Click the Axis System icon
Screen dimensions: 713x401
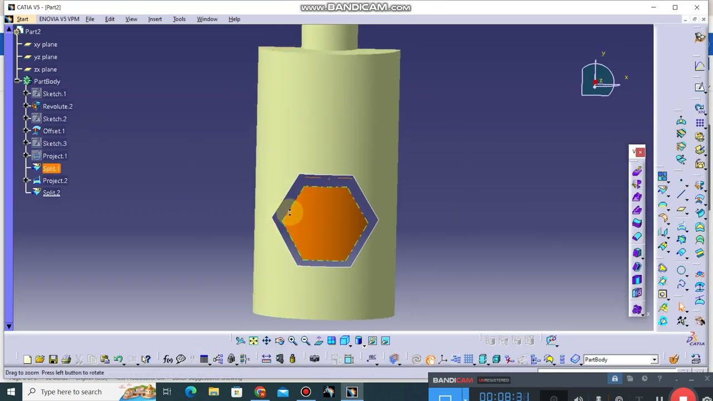tap(443, 359)
